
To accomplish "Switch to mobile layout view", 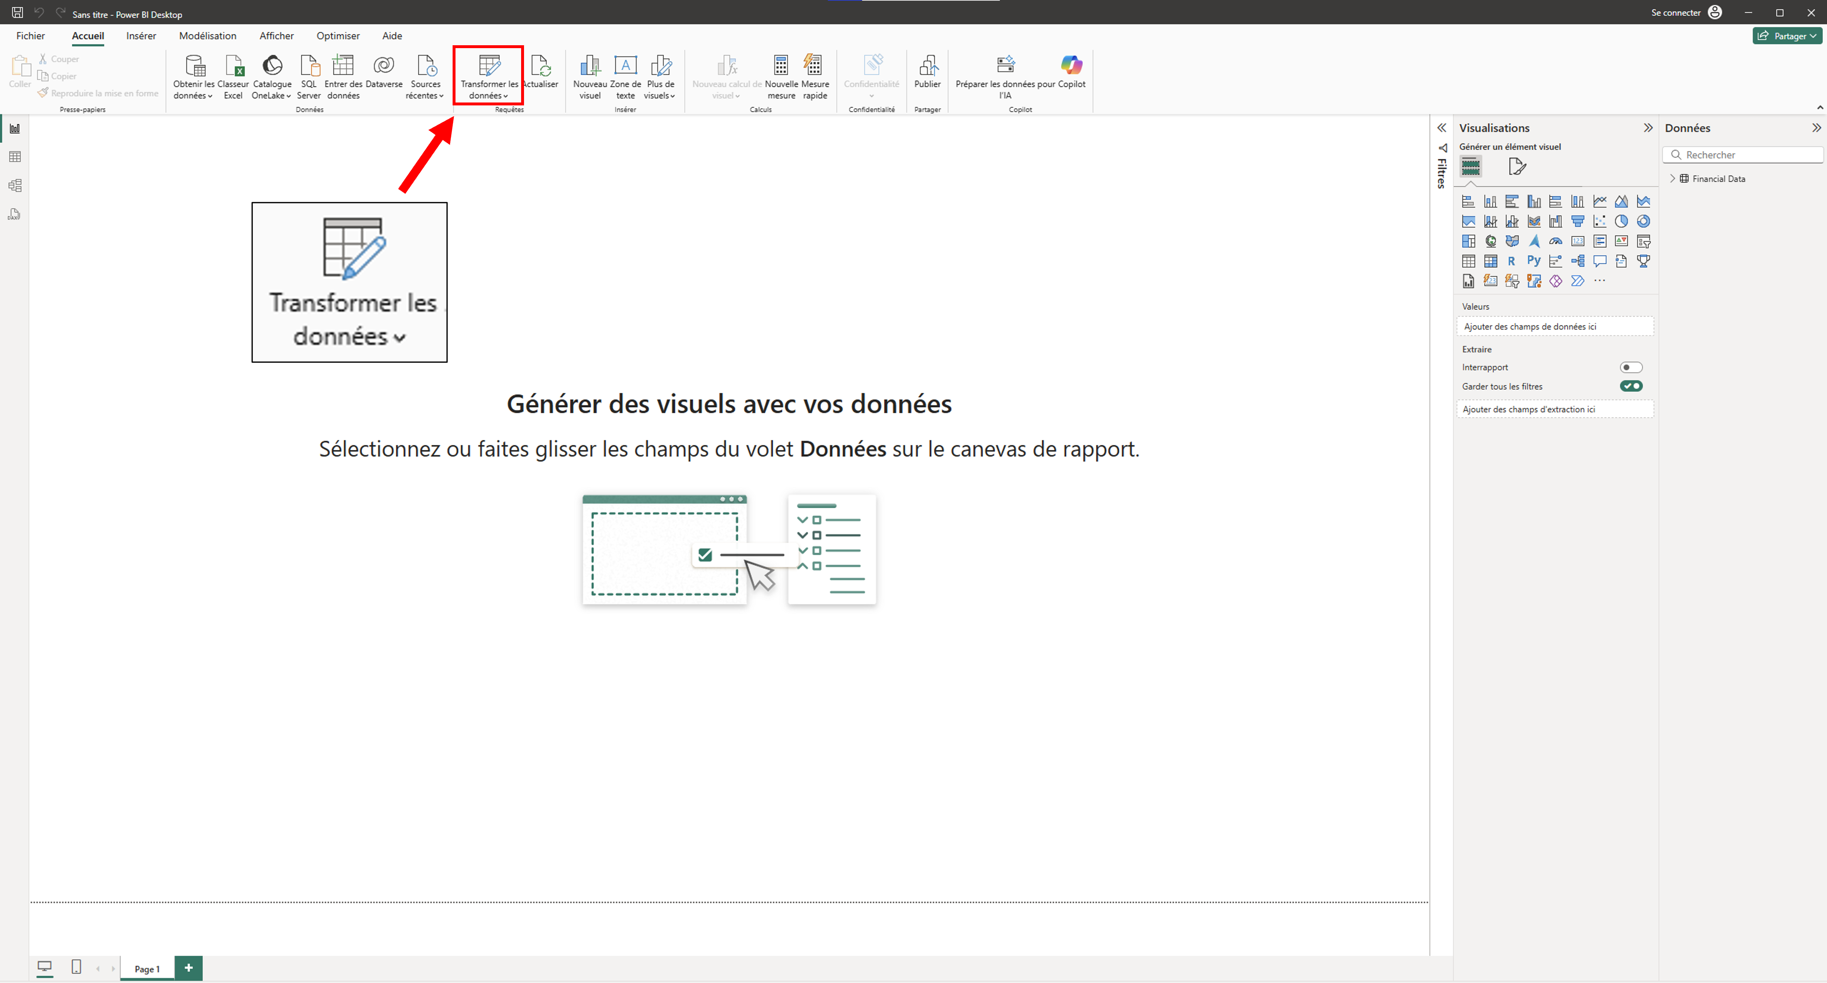I will point(76,967).
